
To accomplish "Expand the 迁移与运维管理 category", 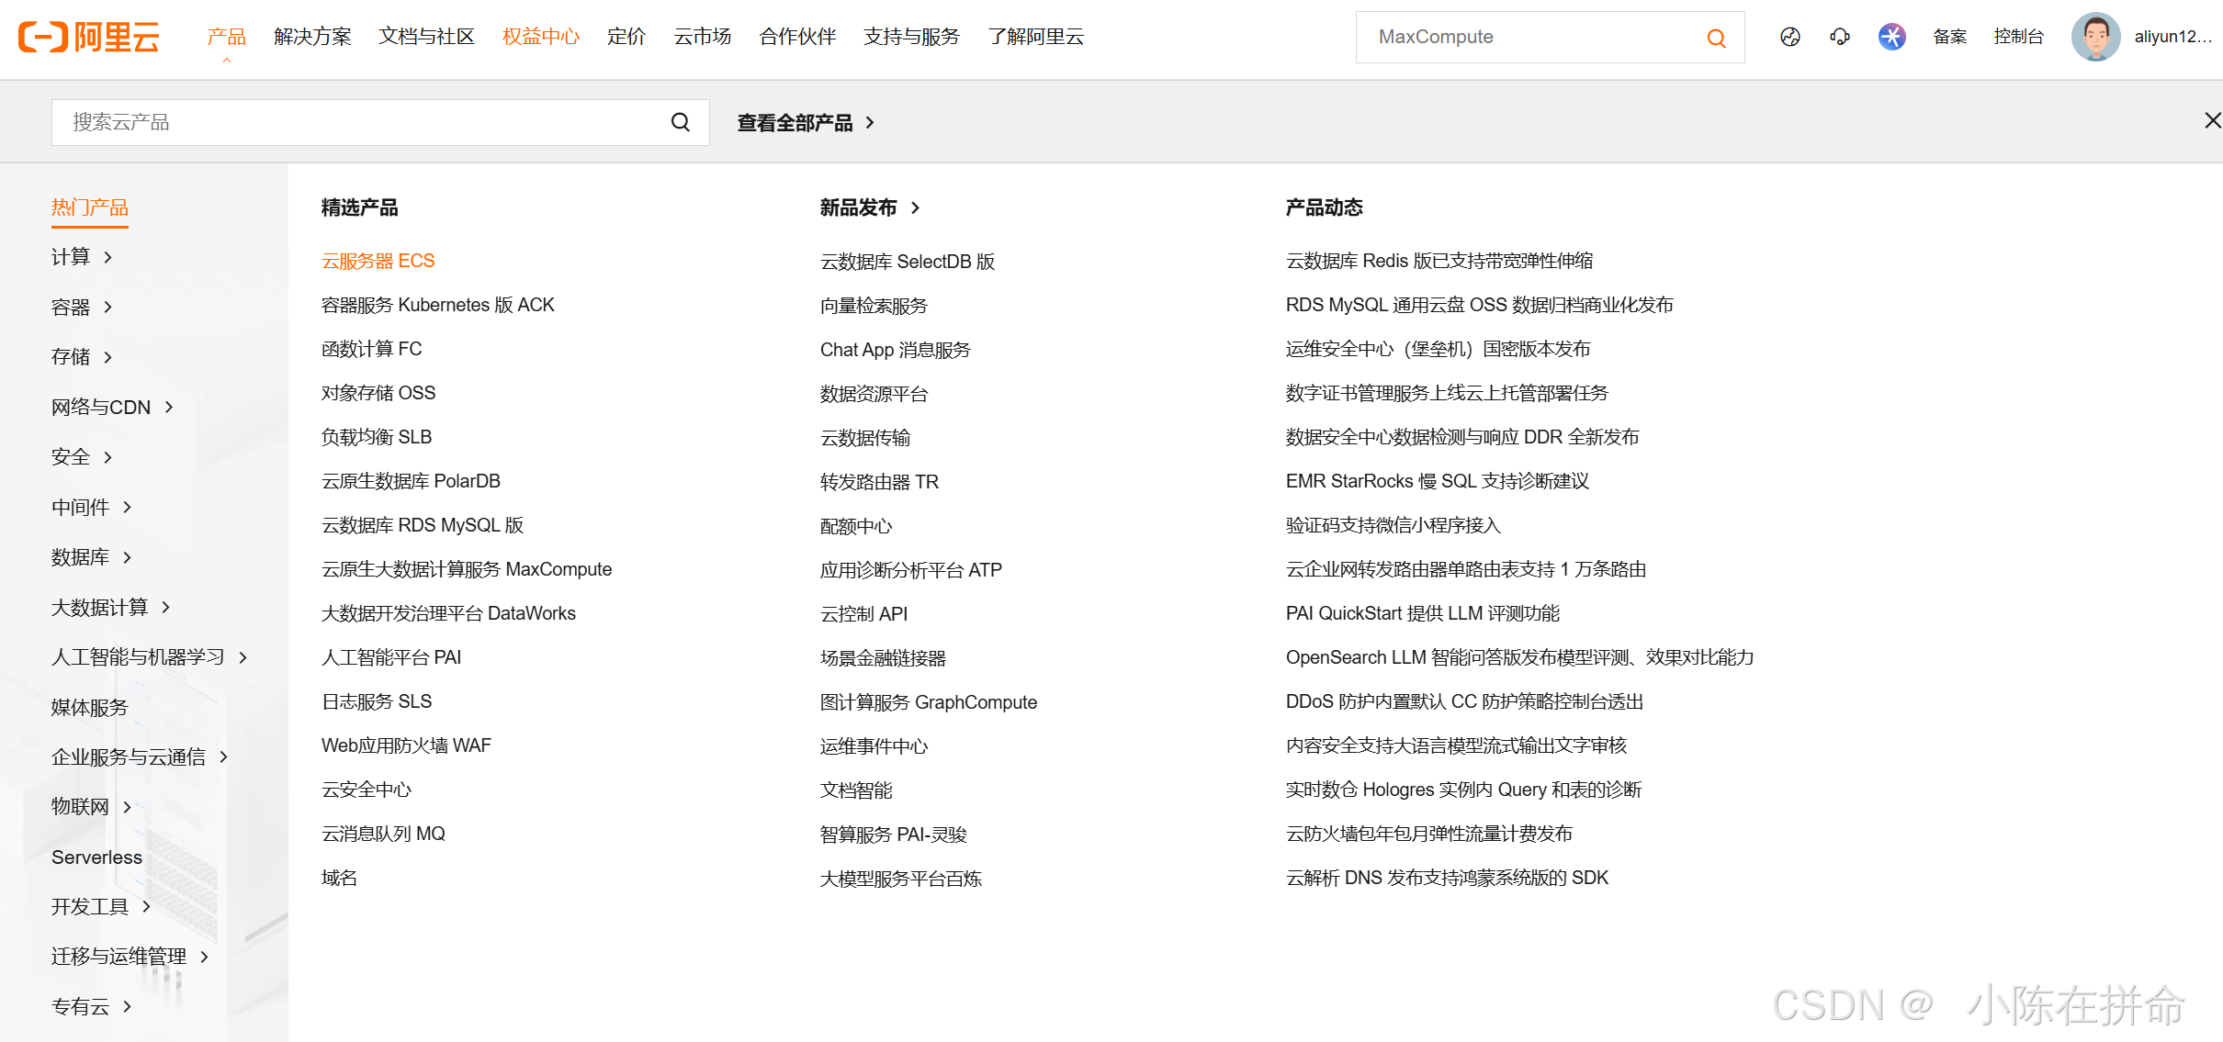I will pos(130,958).
